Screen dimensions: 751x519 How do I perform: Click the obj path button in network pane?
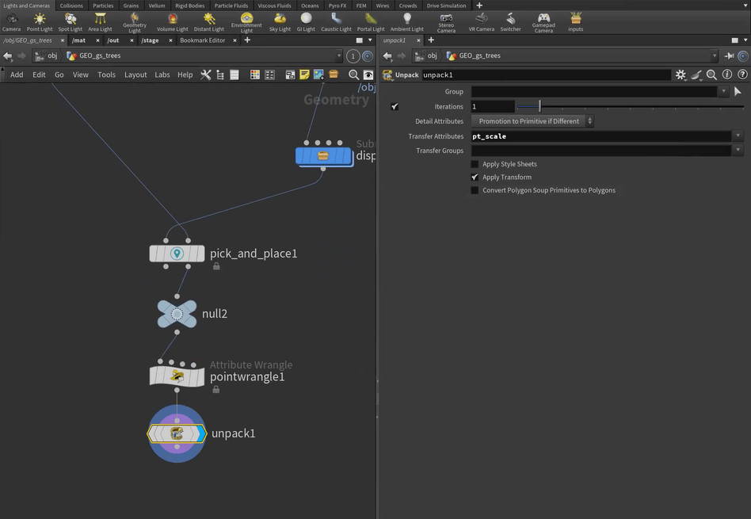pyautogui.click(x=47, y=55)
